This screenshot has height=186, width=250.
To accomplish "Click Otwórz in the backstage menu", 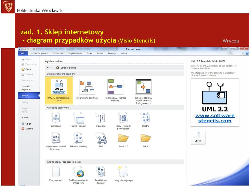I will pos(27,69).
